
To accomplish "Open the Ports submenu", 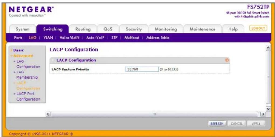I will pos(18,38).
